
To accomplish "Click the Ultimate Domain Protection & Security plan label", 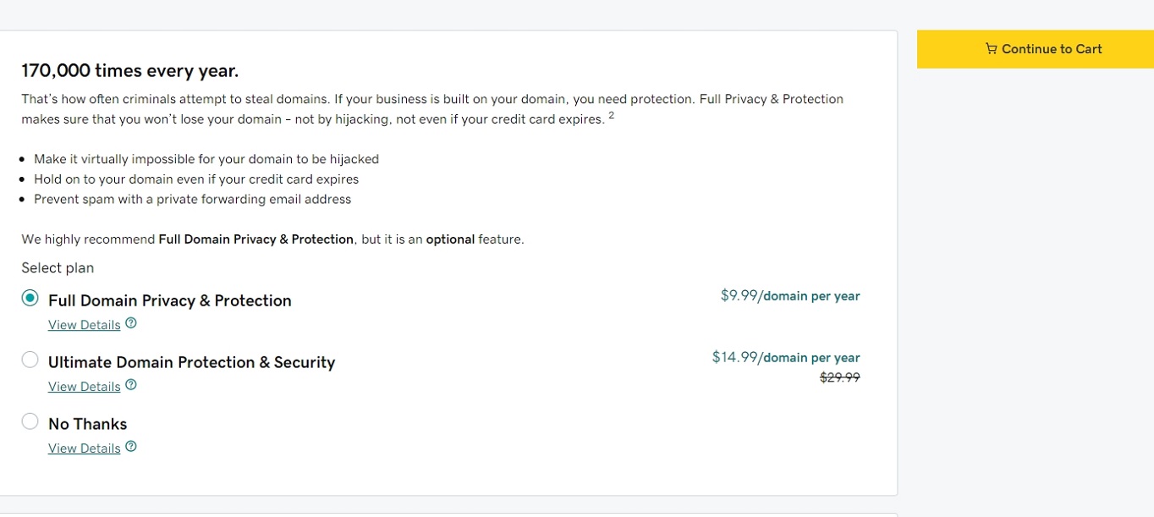I will pyautogui.click(x=192, y=362).
